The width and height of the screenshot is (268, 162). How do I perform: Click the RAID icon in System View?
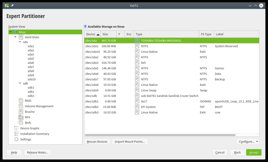pyautogui.click(x=21, y=101)
